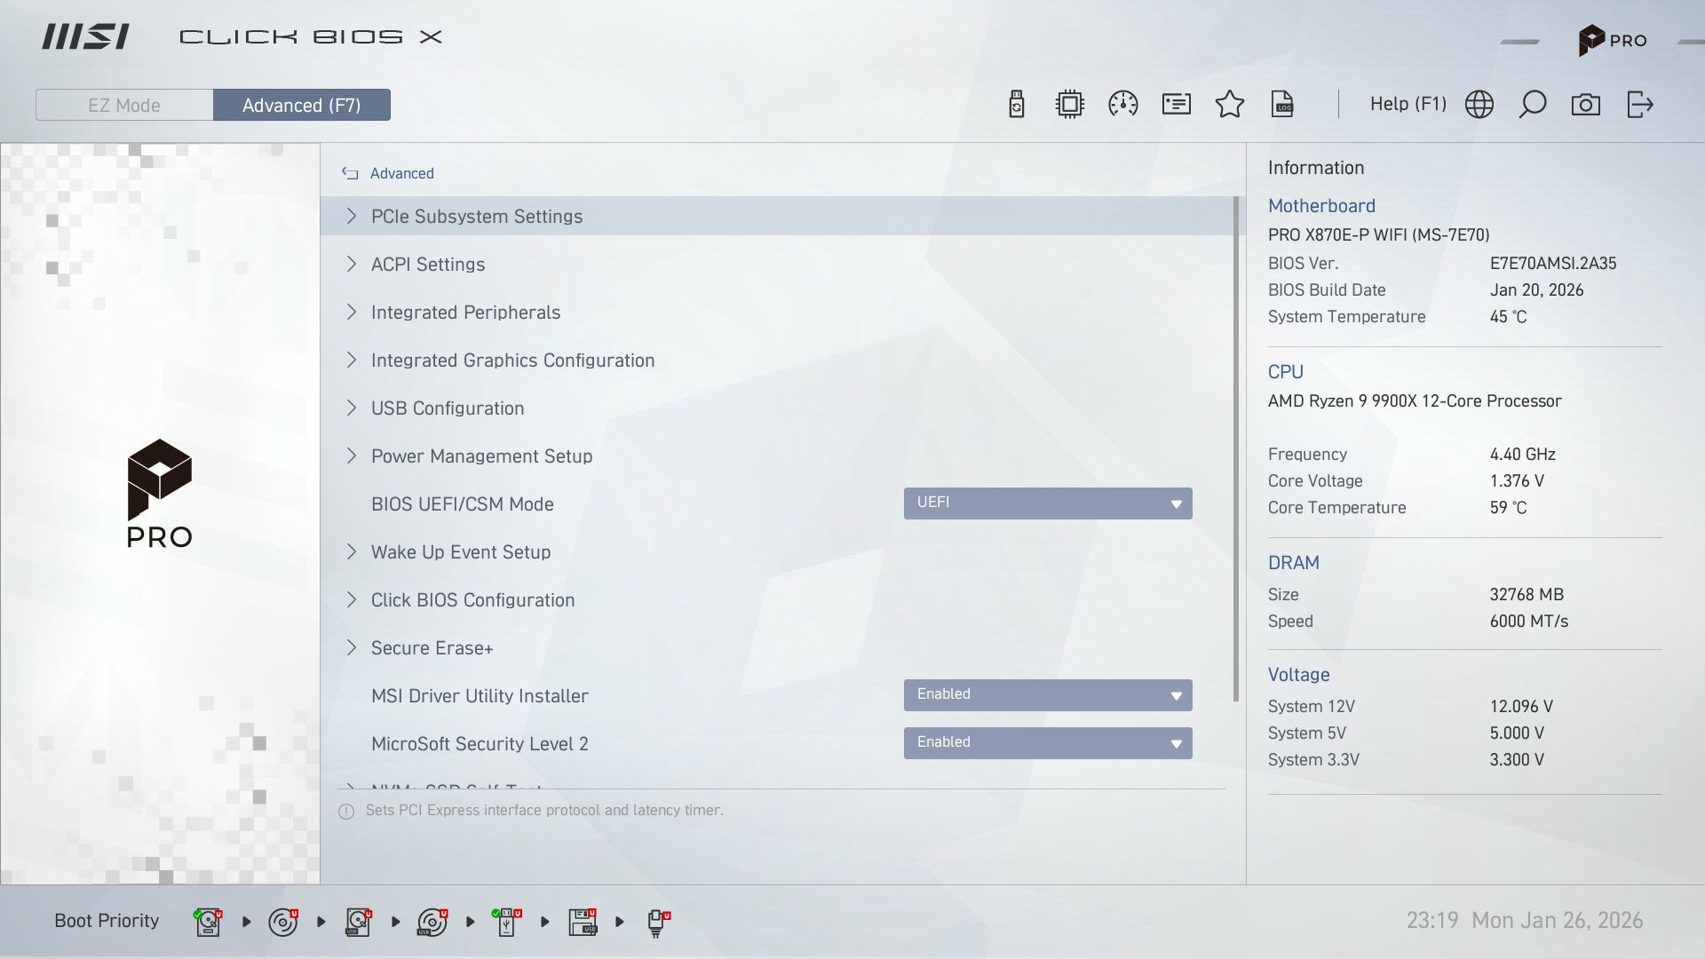This screenshot has width=1705, height=959.
Task: Open the Memo notes icon
Action: (1176, 104)
